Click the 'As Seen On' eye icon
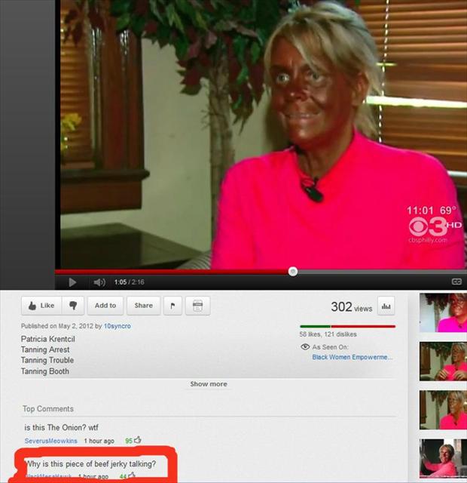The height and width of the screenshot is (483, 467). (304, 347)
